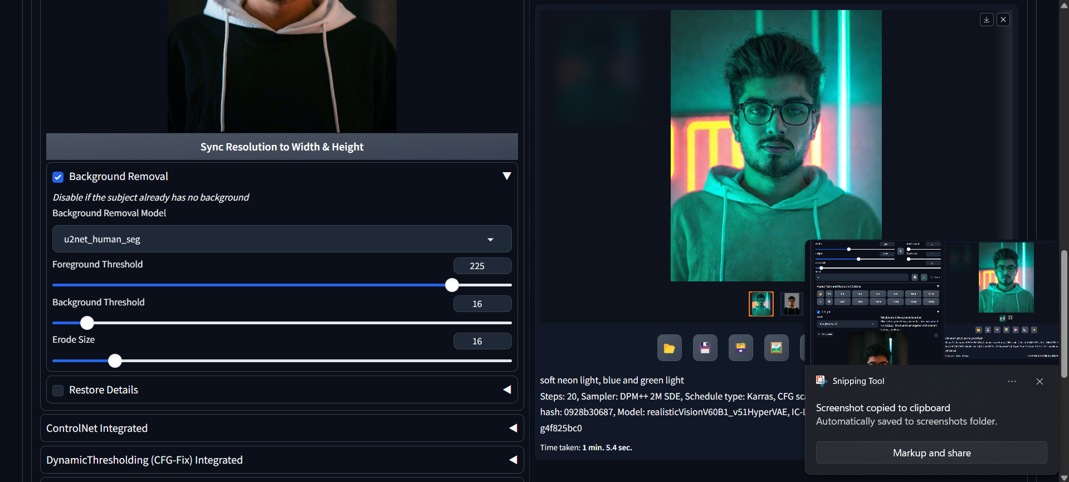
Task: Uncheck the Background Removal checkbox
Action: [x=58, y=177]
